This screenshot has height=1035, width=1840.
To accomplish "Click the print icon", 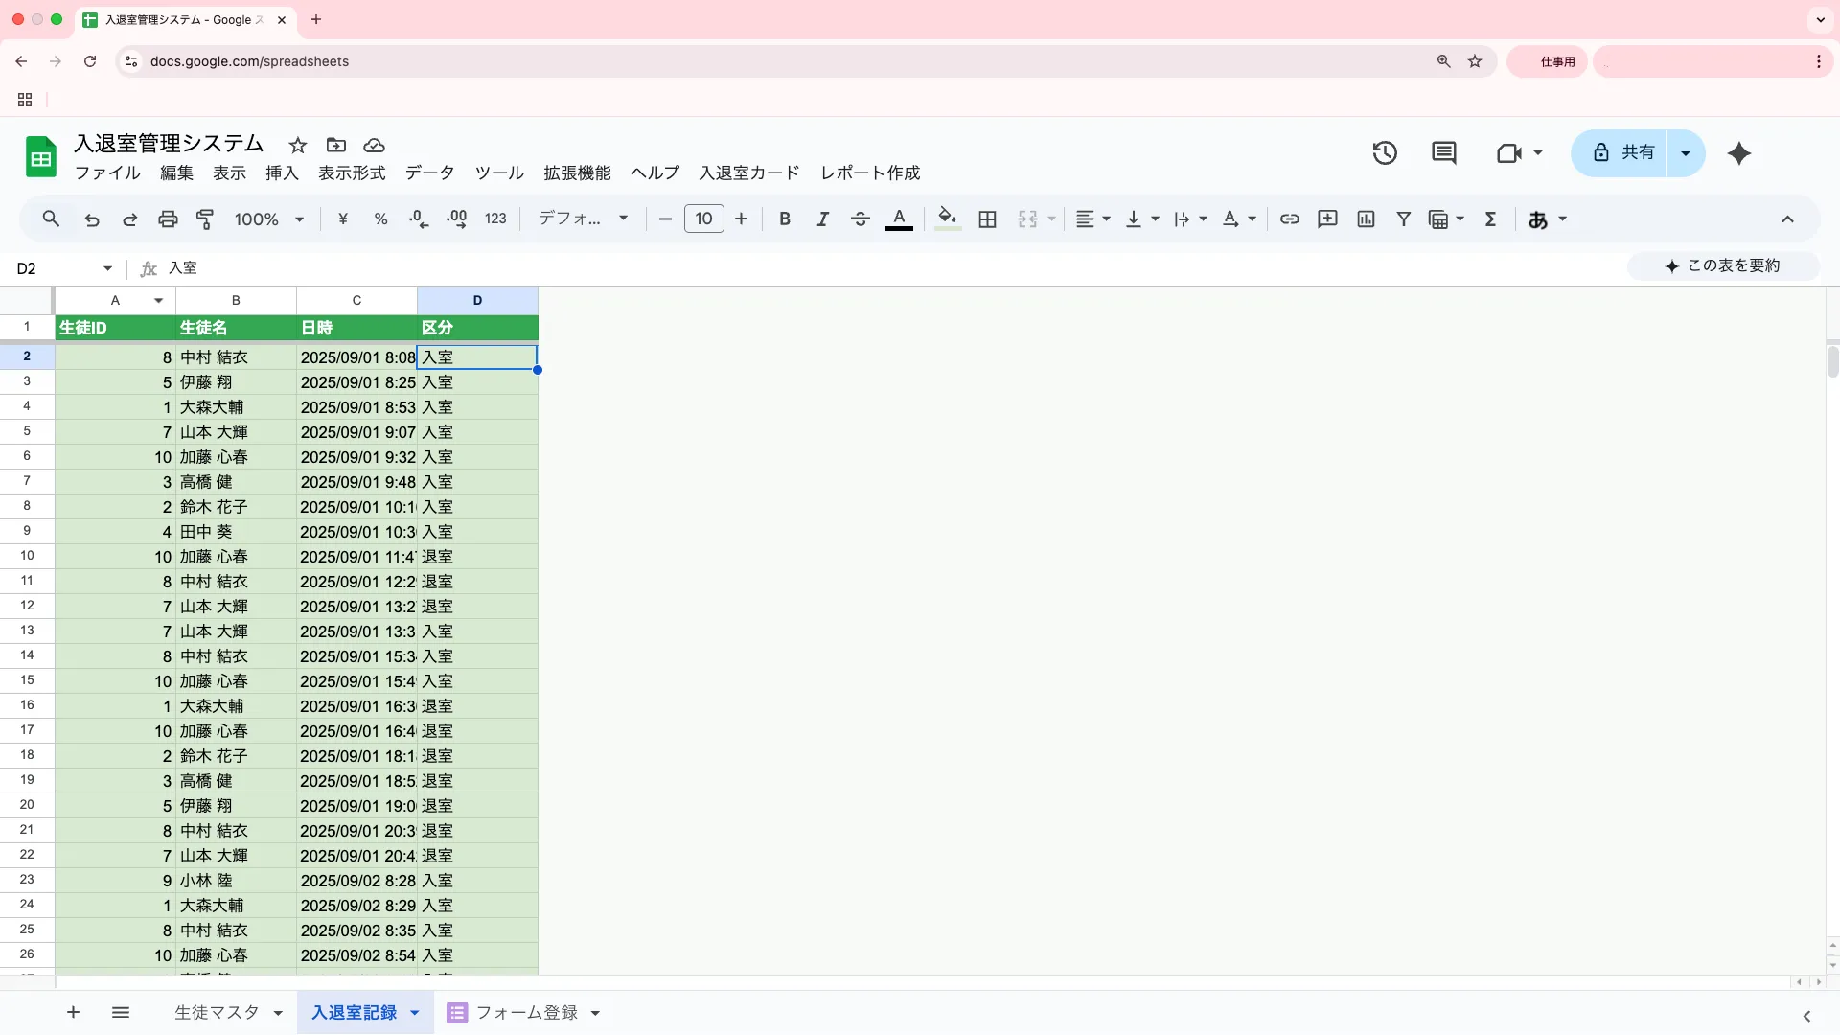I will click(x=168, y=219).
